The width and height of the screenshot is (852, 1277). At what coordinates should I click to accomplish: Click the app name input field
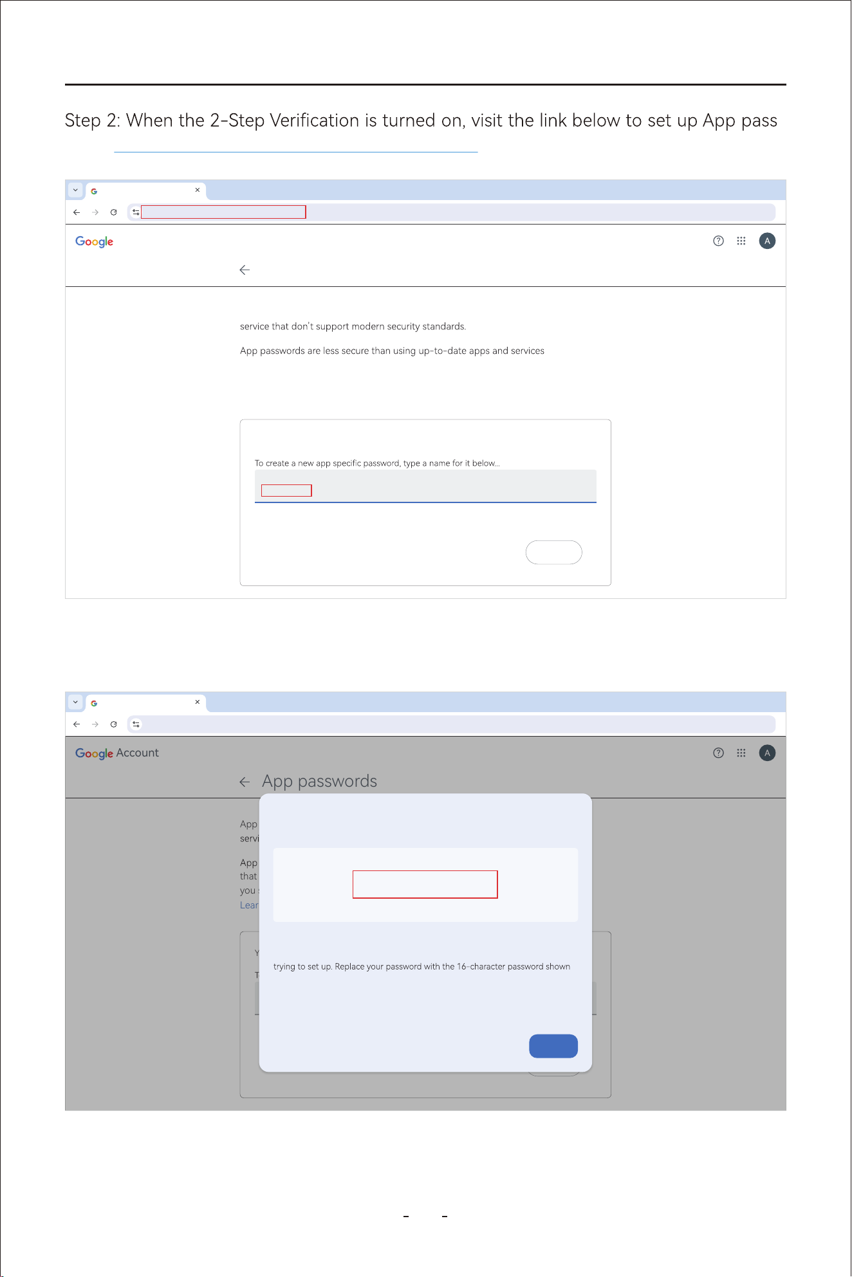425,486
